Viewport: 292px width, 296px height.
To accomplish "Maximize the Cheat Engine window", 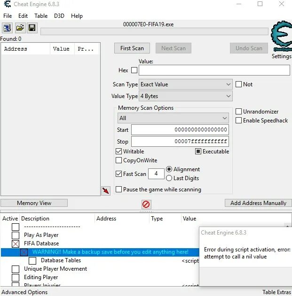I will (x=260, y=4).
